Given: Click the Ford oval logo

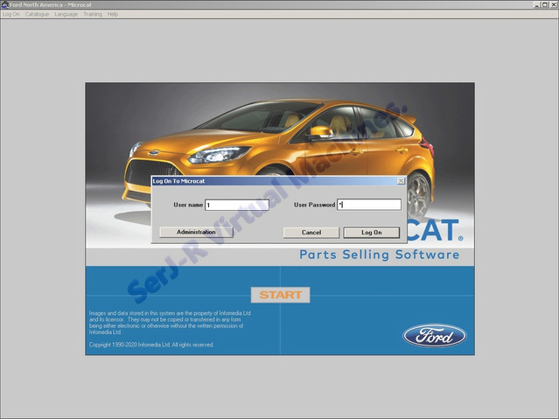Looking at the screenshot, I should 435,336.
